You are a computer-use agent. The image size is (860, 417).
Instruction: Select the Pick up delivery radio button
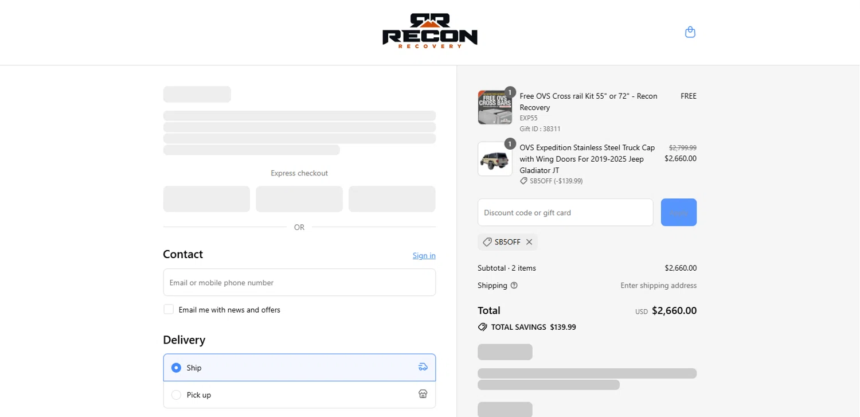pos(176,395)
